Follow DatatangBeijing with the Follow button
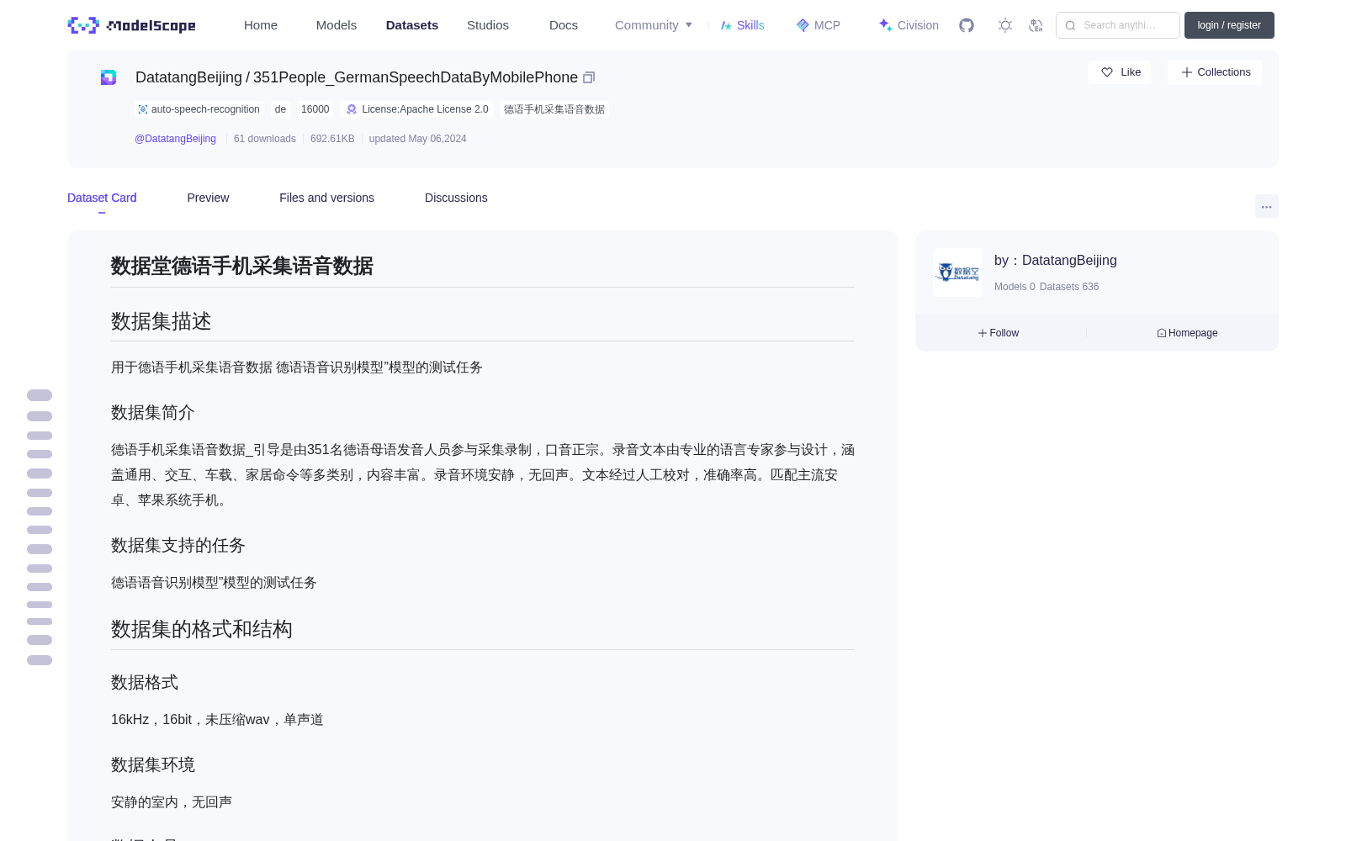This screenshot has width=1346, height=841. 999,333
